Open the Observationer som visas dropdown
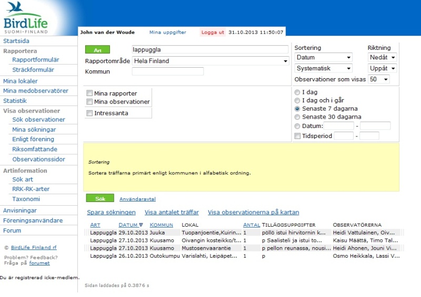This screenshot has width=421, height=297. pyautogui.click(x=379, y=79)
